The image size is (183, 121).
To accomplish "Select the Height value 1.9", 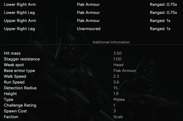I will tap(116, 94).
